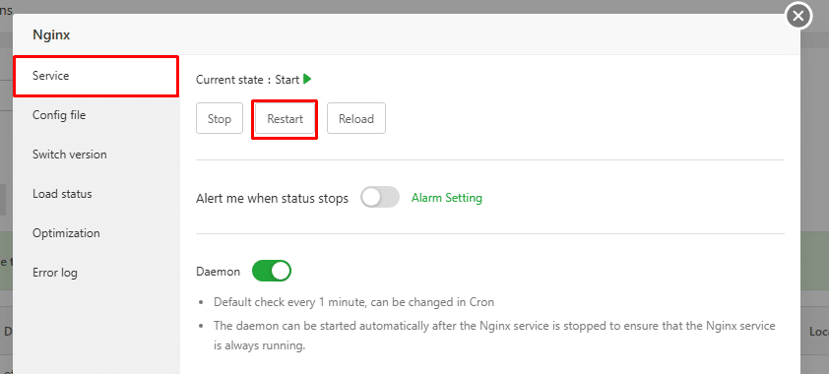
Task: Click the 'Default check every 1 minute' note
Action: point(353,303)
